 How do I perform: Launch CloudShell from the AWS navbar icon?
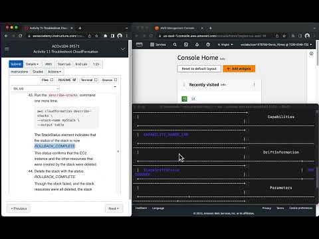[186, 44]
